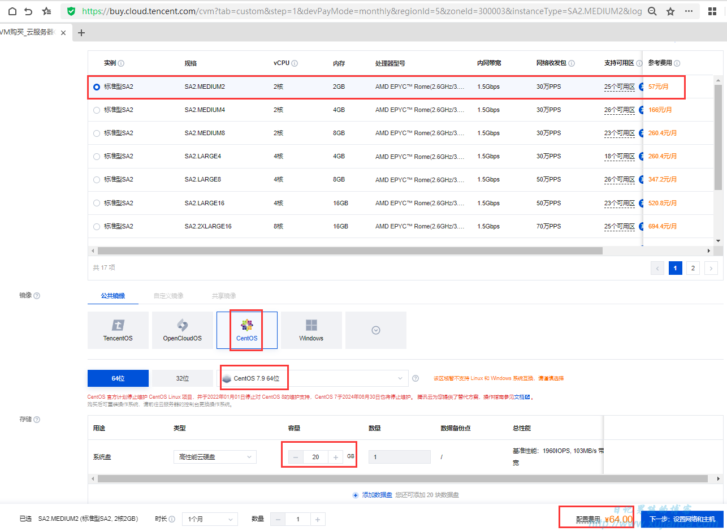This screenshot has width=727, height=531.
Task: Go to the next instance list page arrow
Action: [x=711, y=268]
